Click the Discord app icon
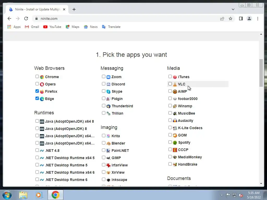The width and height of the screenshot is (267, 200). 108,84
